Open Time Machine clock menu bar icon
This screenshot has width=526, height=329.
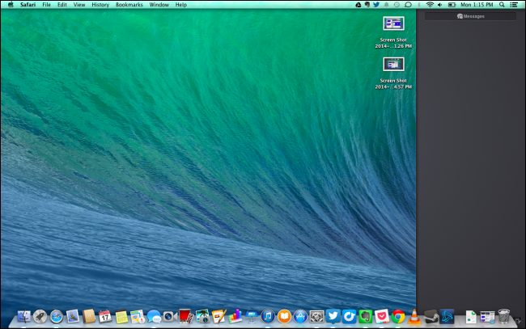(x=397, y=5)
